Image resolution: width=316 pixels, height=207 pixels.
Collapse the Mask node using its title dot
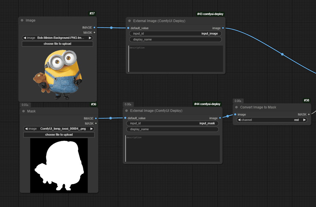pos(24,111)
